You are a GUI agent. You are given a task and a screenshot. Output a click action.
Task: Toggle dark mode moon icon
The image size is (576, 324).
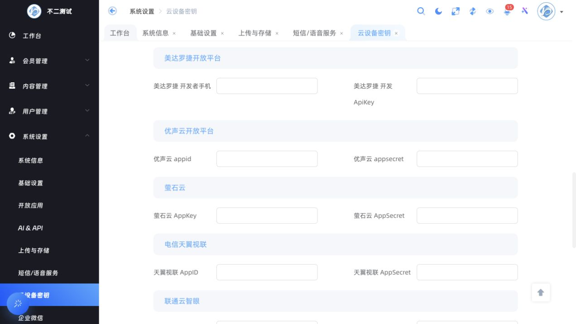(x=438, y=11)
